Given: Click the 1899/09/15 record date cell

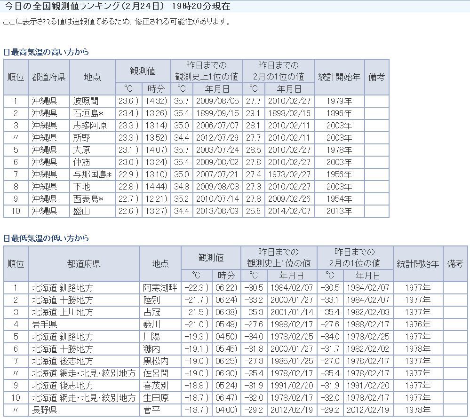Looking at the screenshot, I should click(217, 113).
